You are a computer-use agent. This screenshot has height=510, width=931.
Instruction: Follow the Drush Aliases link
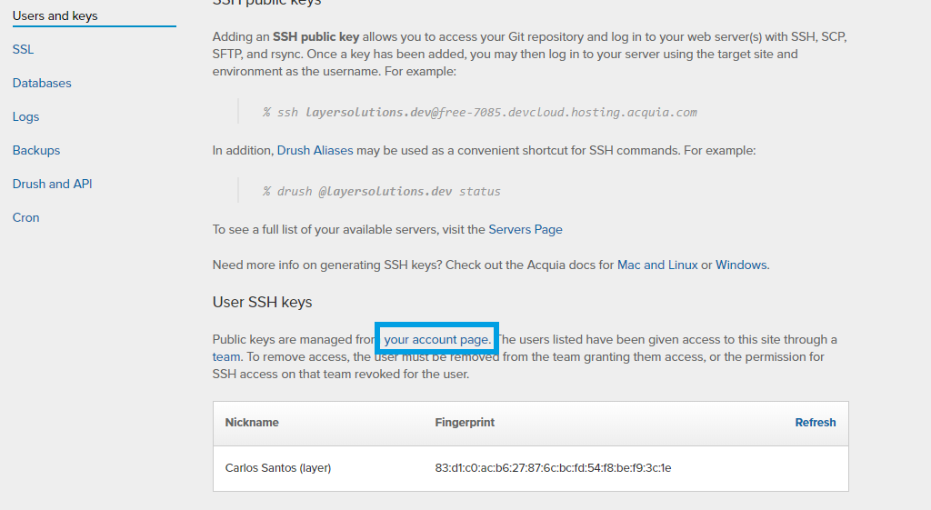click(315, 150)
